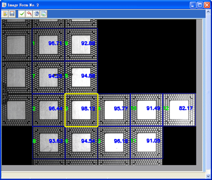The height and width of the screenshot is (180, 212).
Task: Click the blue globe refresh toolbar icon
Action: 36,14
